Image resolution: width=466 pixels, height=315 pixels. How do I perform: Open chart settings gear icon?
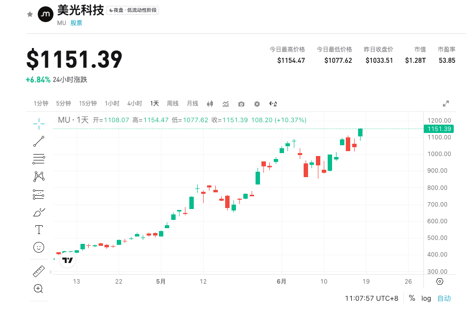[x=257, y=104]
